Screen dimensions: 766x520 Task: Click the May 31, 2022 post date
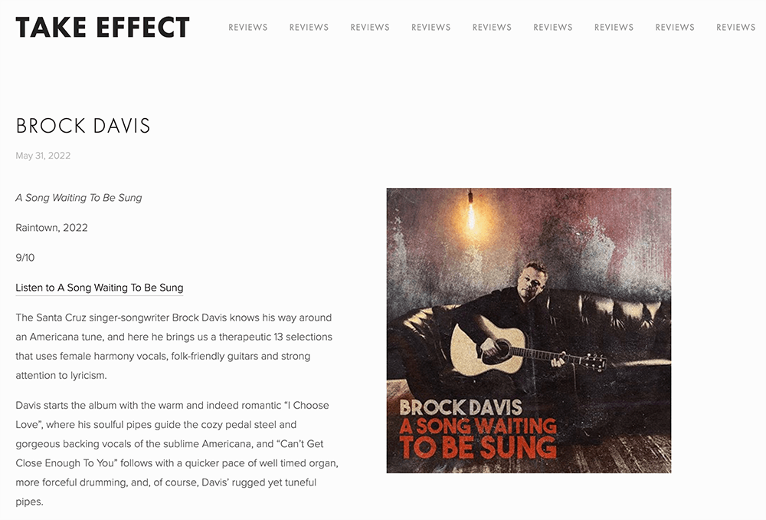pyautogui.click(x=43, y=156)
